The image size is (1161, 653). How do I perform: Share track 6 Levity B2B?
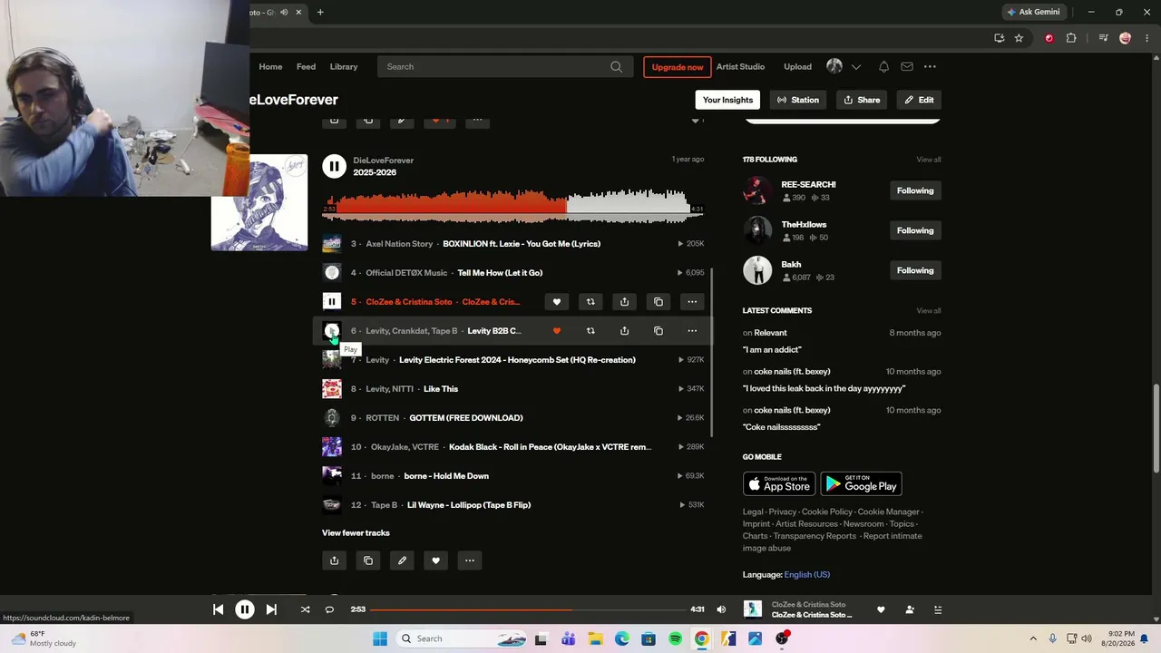click(x=624, y=331)
